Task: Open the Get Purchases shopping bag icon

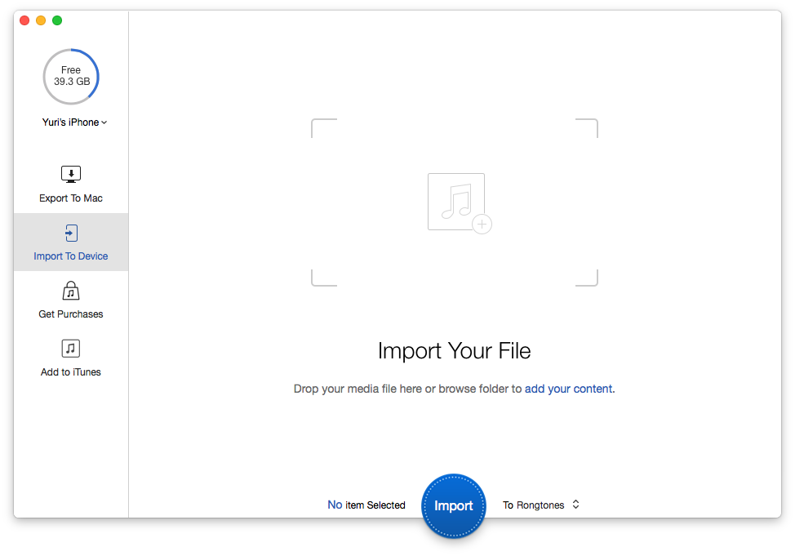Action: point(71,291)
